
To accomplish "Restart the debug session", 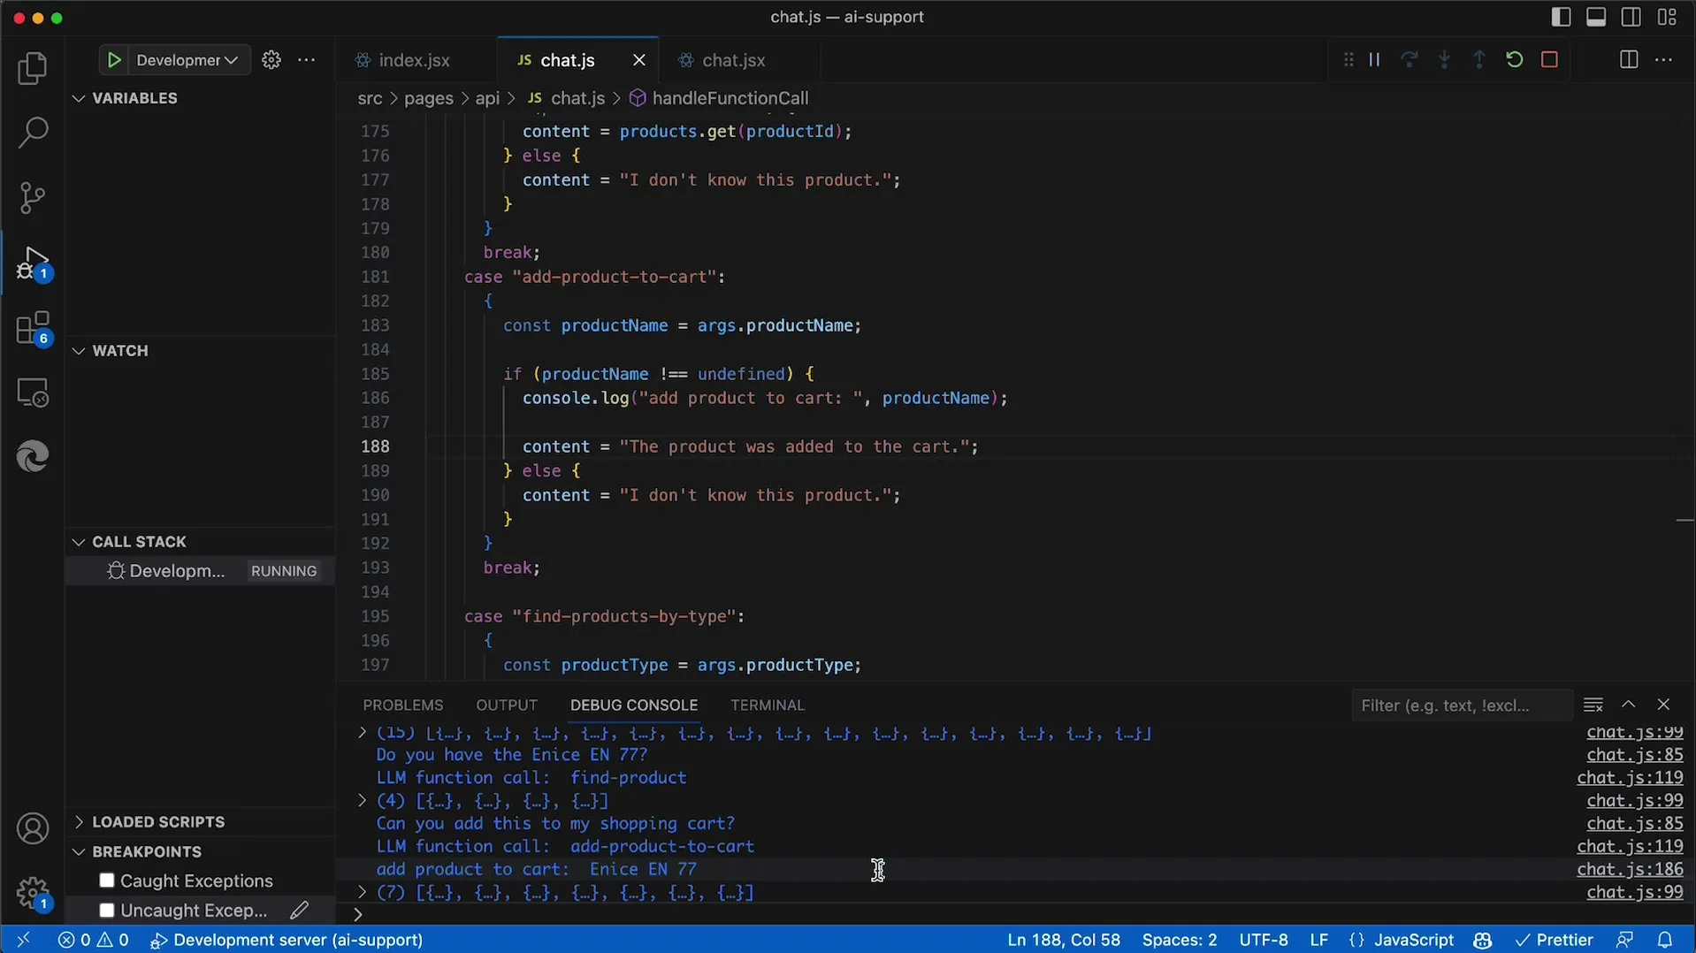I will (x=1515, y=60).
